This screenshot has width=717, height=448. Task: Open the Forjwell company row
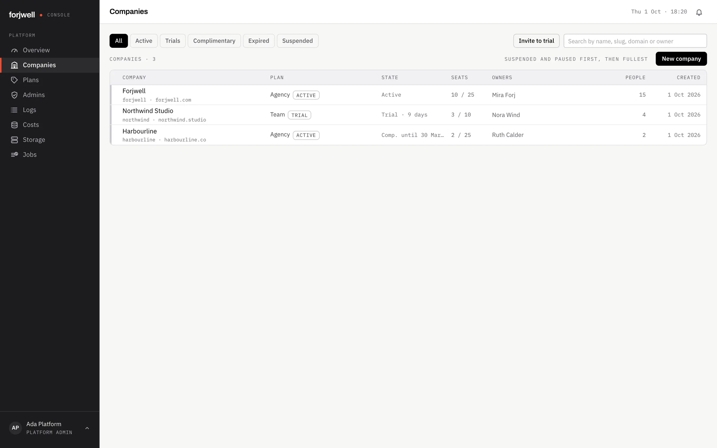point(408,95)
